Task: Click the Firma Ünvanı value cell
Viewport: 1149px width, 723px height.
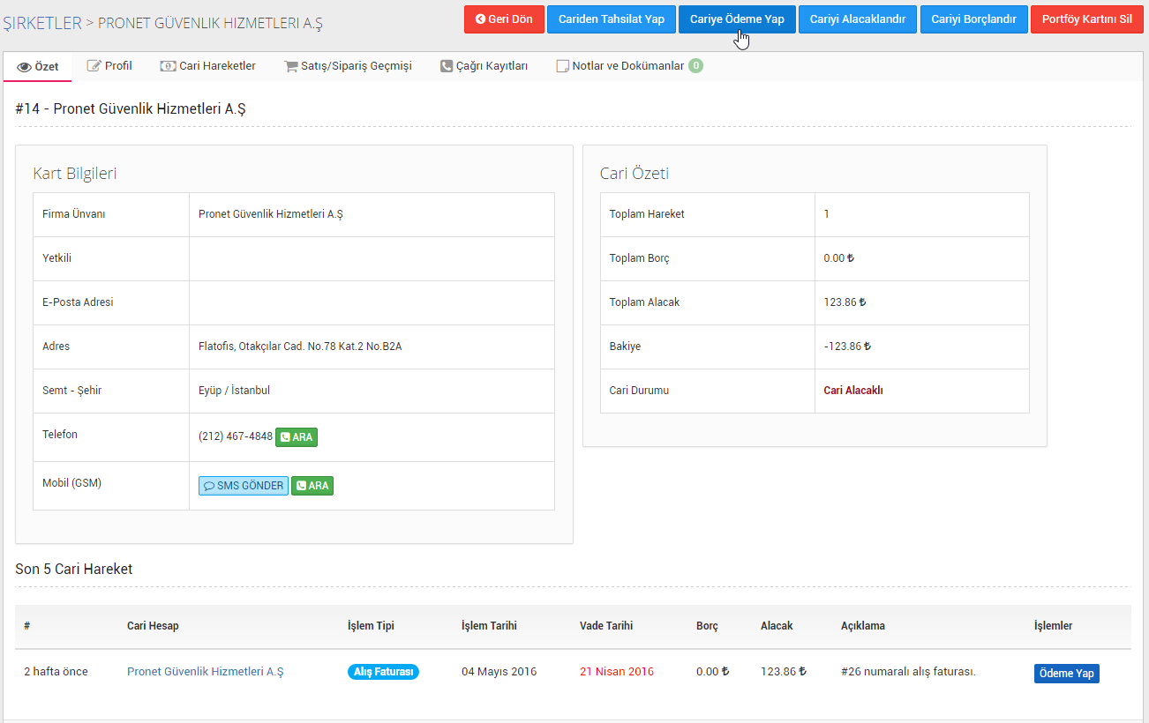Action: (372, 214)
